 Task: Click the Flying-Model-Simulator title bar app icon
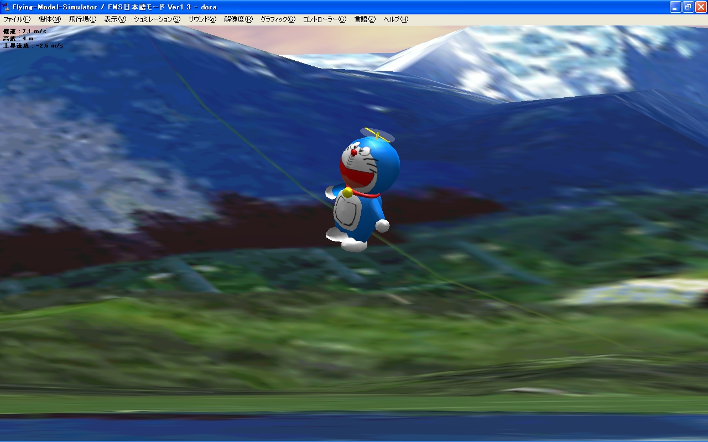[x=6, y=7]
